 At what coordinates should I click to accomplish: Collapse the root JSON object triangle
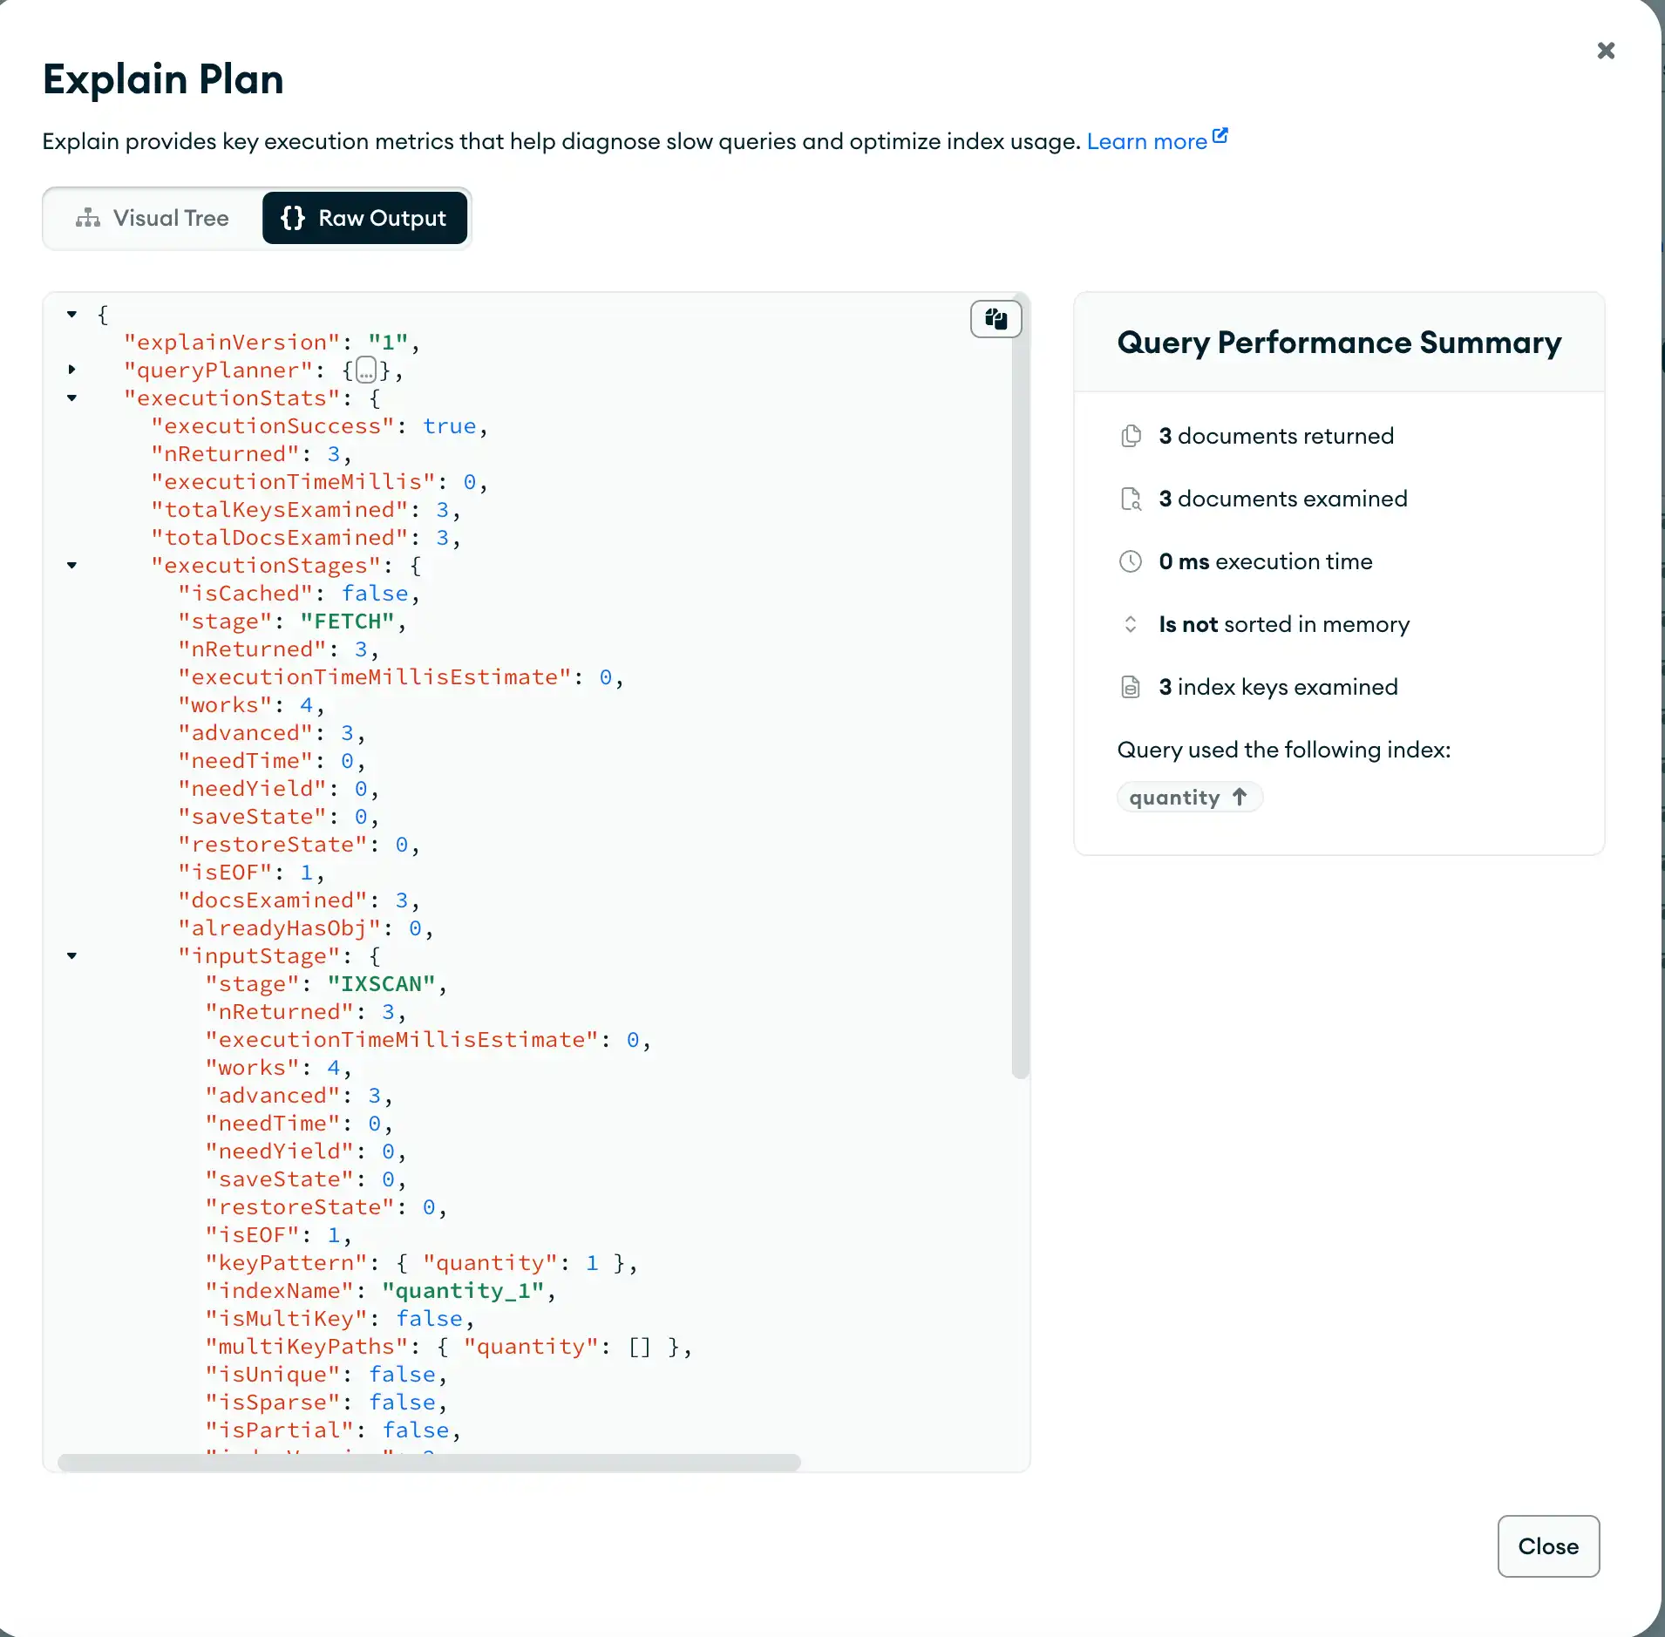[72, 315]
